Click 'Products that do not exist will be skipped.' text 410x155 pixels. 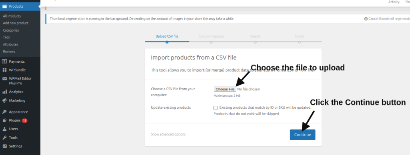click(247, 114)
